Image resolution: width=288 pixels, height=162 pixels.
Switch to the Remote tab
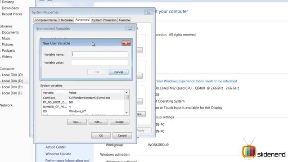click(124, 20)
